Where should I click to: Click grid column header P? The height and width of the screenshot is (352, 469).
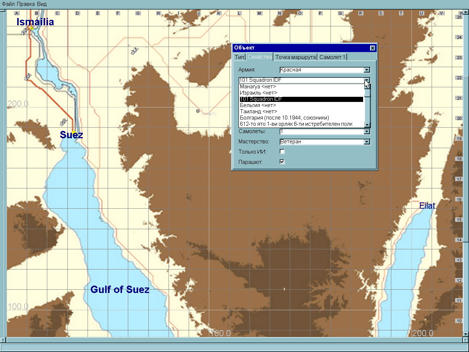[320, 13]
